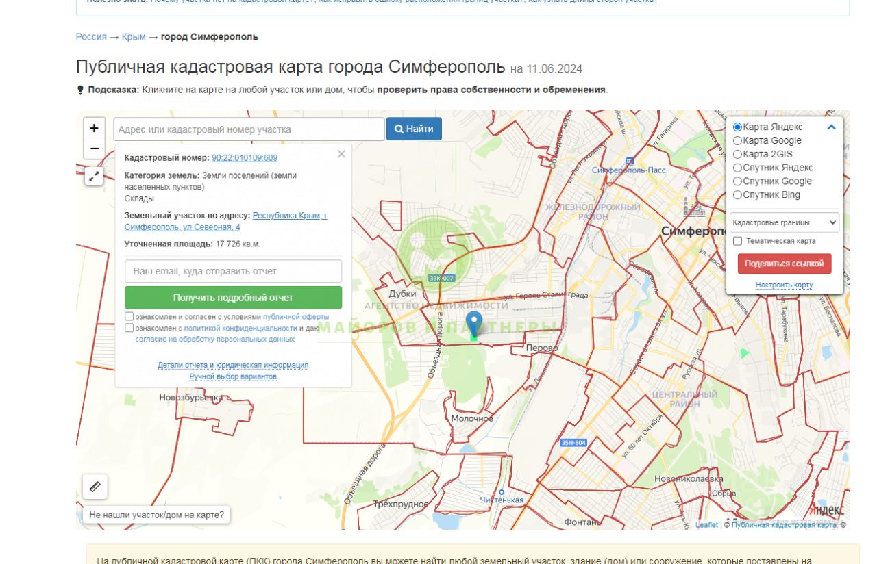Click Поделиться ссылкой red button
877x564 pixels.
tap(784, 264)
